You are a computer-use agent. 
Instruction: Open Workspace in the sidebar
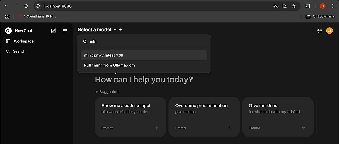tap(23, 41)
